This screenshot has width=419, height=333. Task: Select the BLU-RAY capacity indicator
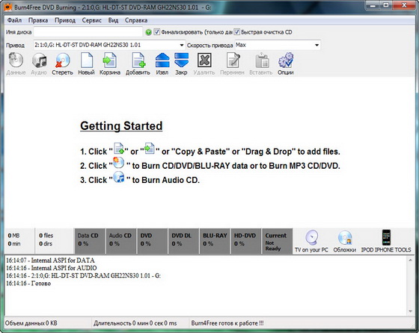tap(215, 240)
